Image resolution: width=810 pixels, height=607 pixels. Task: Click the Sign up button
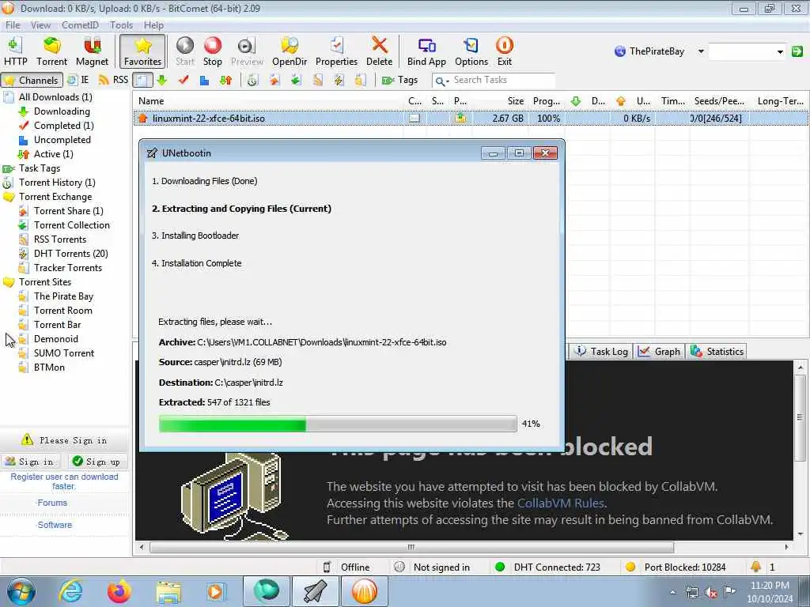[97, 462]
